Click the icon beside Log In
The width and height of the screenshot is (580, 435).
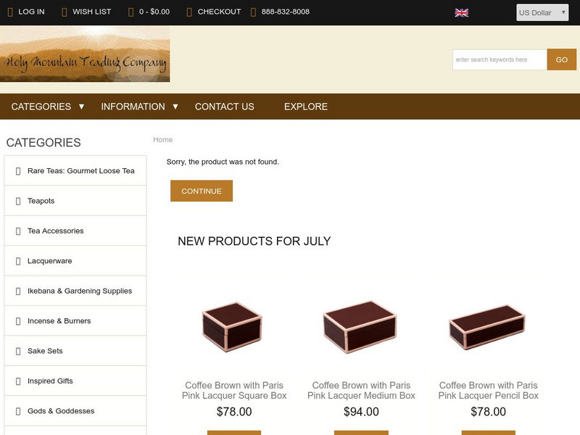tap(10, 12)
